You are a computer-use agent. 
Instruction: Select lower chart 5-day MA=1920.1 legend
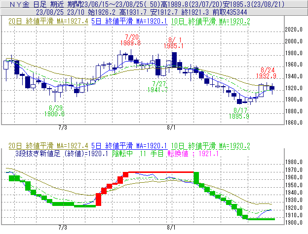(129, 146)
